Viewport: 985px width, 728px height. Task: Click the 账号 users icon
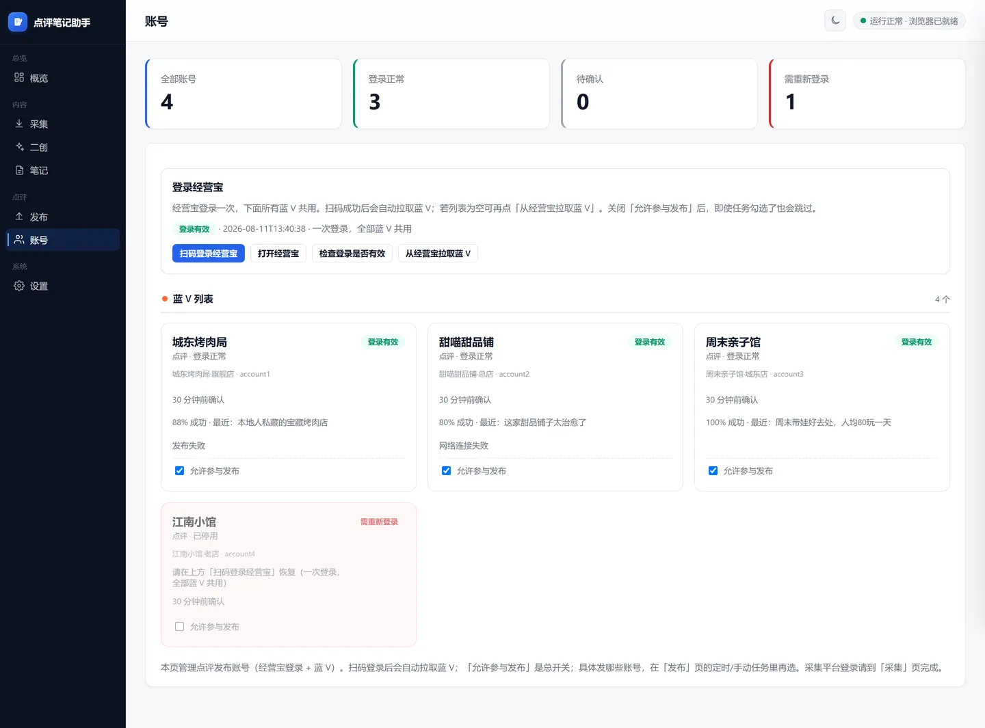pos(19,240)
